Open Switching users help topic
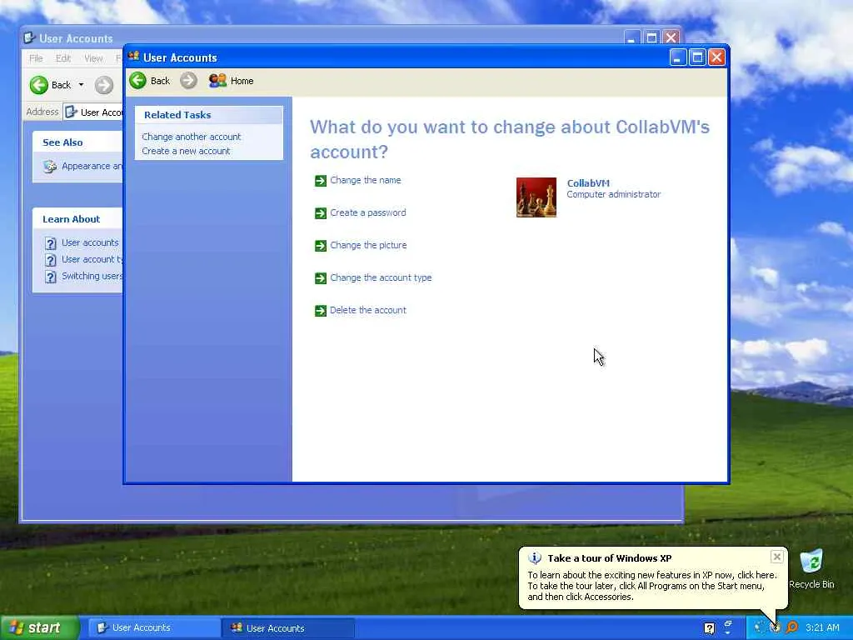 (x=92, y=276)
